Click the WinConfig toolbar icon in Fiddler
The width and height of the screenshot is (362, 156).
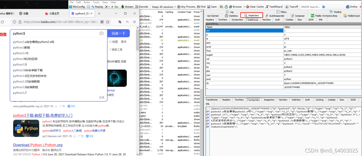[x=77, y=7]
